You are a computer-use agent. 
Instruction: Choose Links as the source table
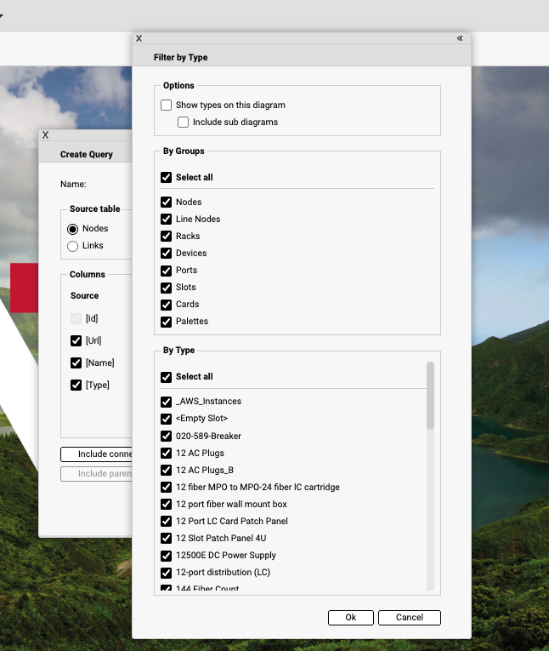[x=73, y=246]
